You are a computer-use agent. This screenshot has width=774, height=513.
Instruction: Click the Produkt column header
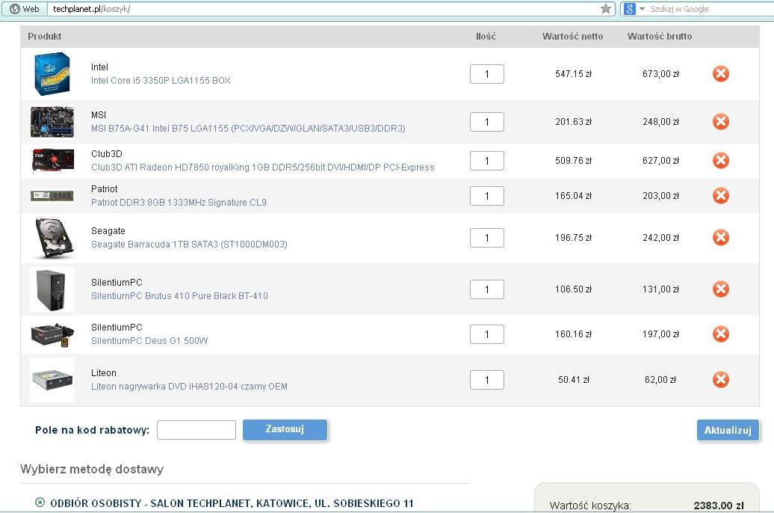[44, 36]
